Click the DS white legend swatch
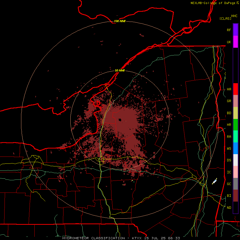240x240 pixels. pyautogui.click(x=235, y=160)
